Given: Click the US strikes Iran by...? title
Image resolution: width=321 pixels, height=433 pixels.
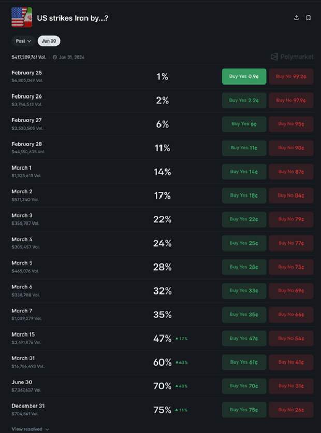Looking at the screenshot, I should pos(72,18).
